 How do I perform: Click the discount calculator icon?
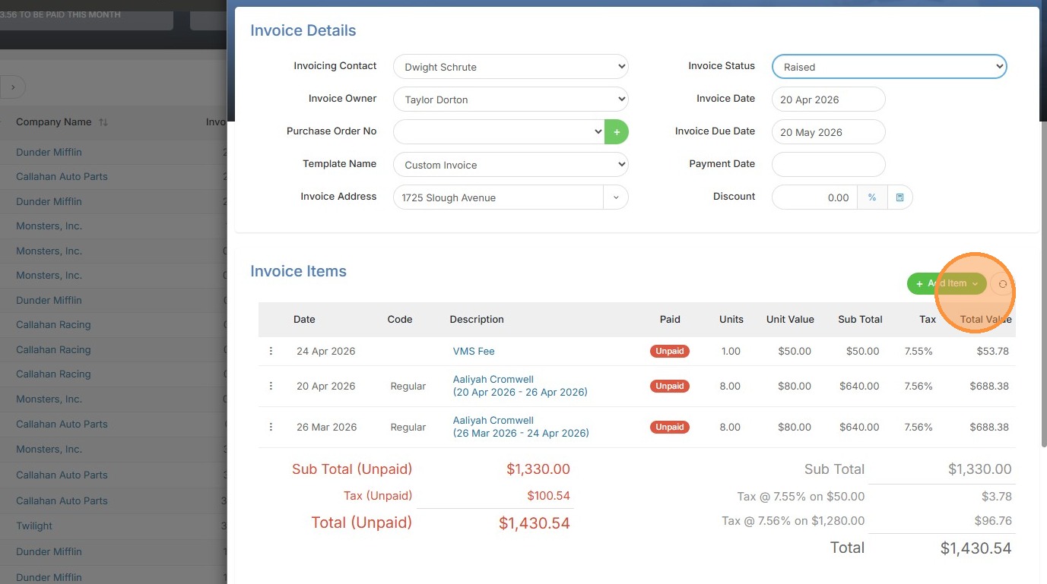[899, 197]
